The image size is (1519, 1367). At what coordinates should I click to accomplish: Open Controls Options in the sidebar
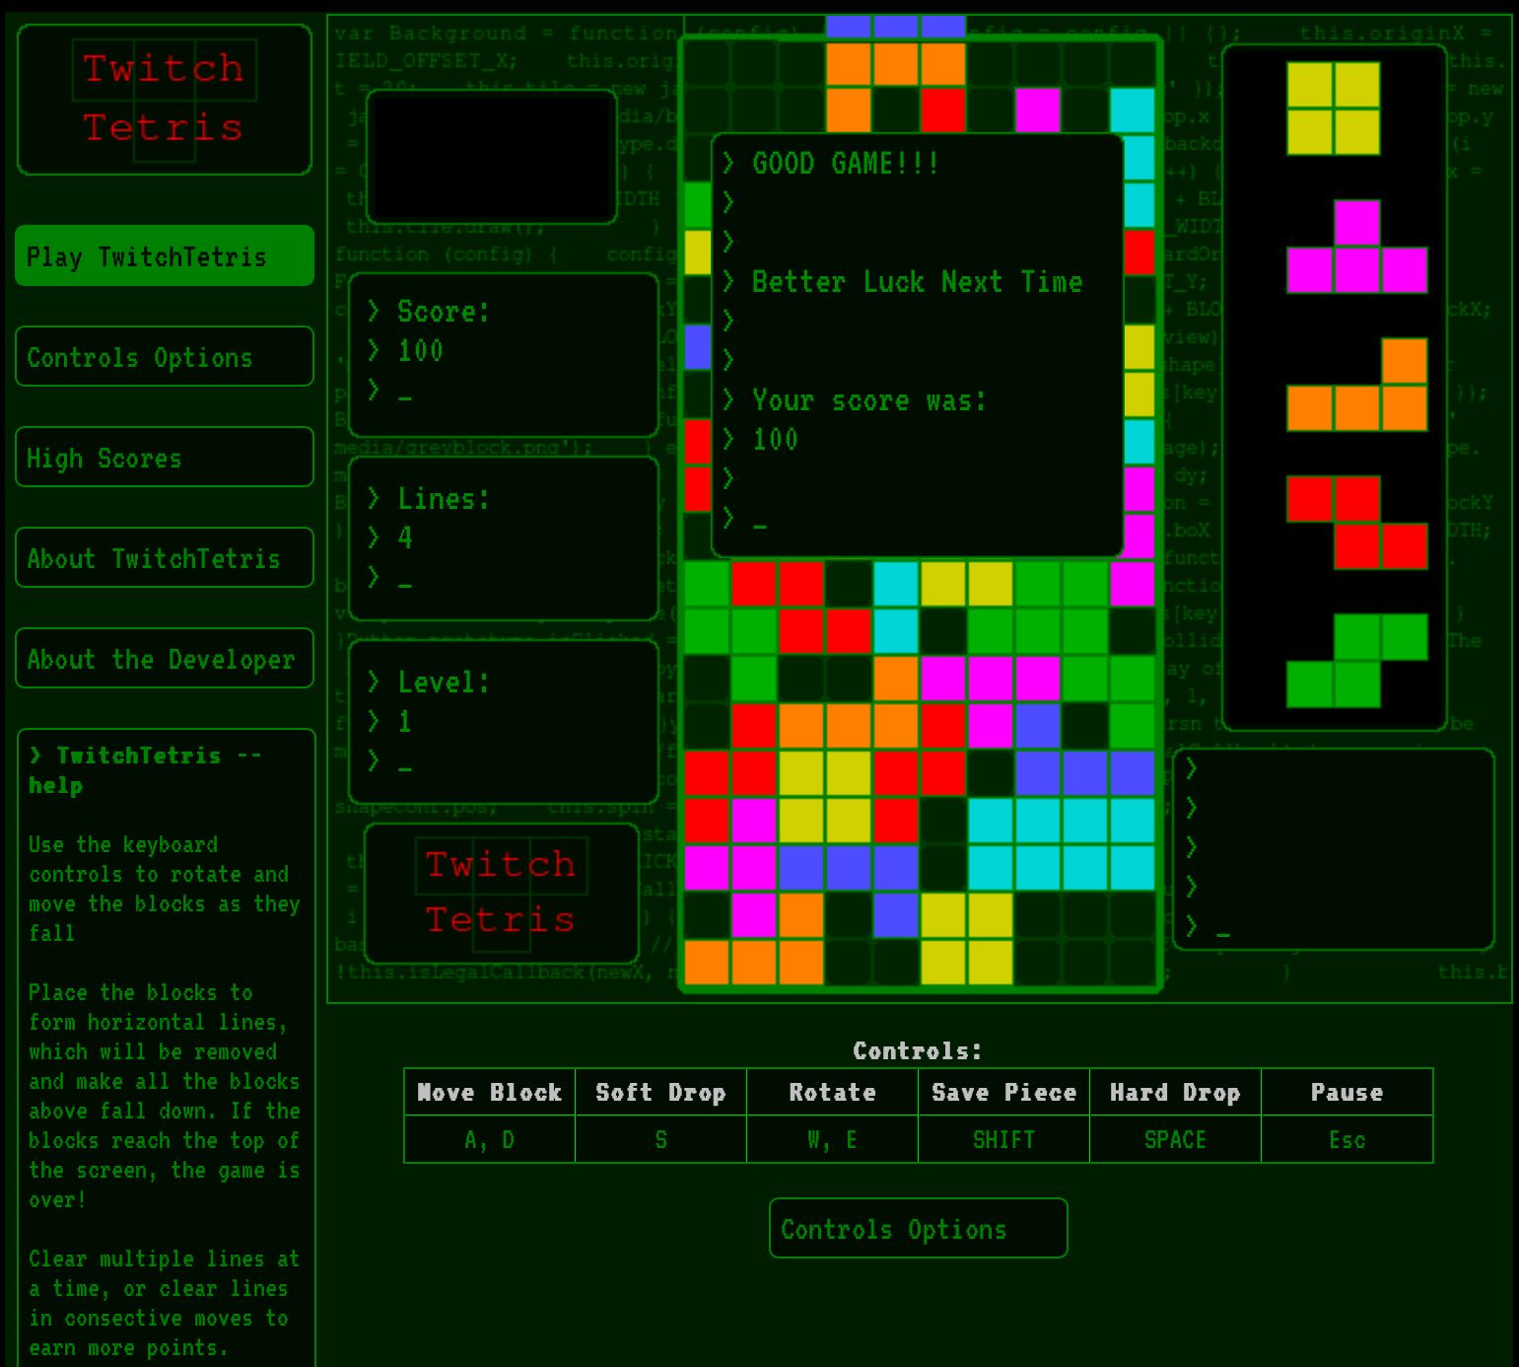[164, 357]
